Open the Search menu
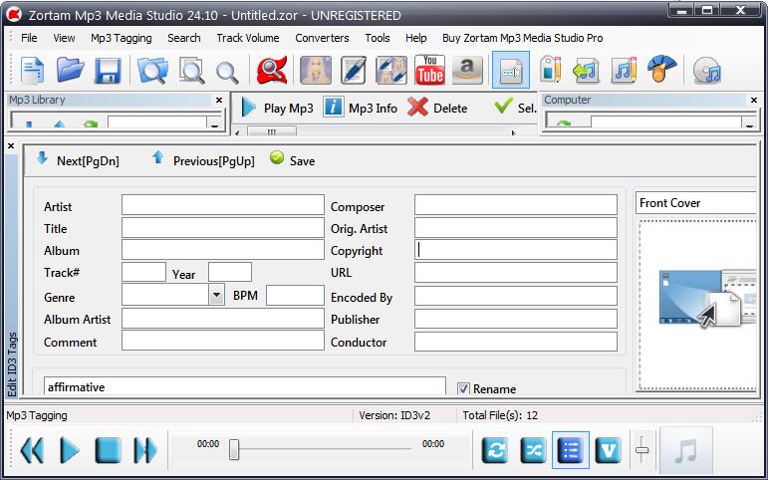The width and height of the screenshot is (768, 480). click(183, 38)
